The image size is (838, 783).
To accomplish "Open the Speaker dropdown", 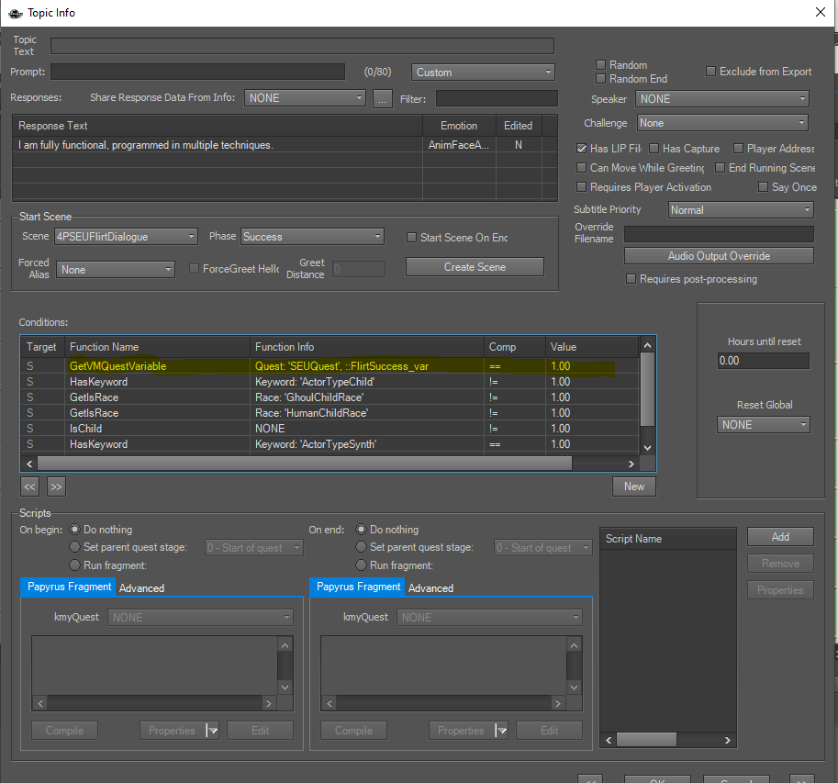I will tap(722, 99).
